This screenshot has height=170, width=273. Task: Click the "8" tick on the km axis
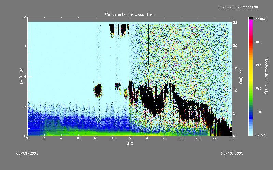(25, 17)
